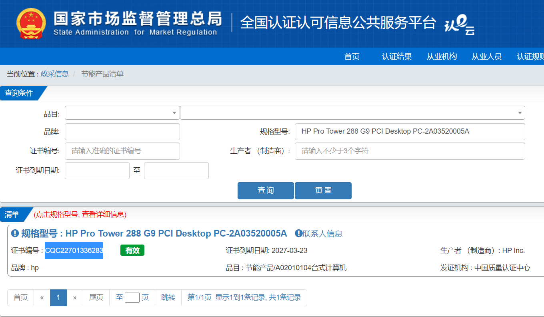Click certificate number CQC22701336283

tap(74, 251)
